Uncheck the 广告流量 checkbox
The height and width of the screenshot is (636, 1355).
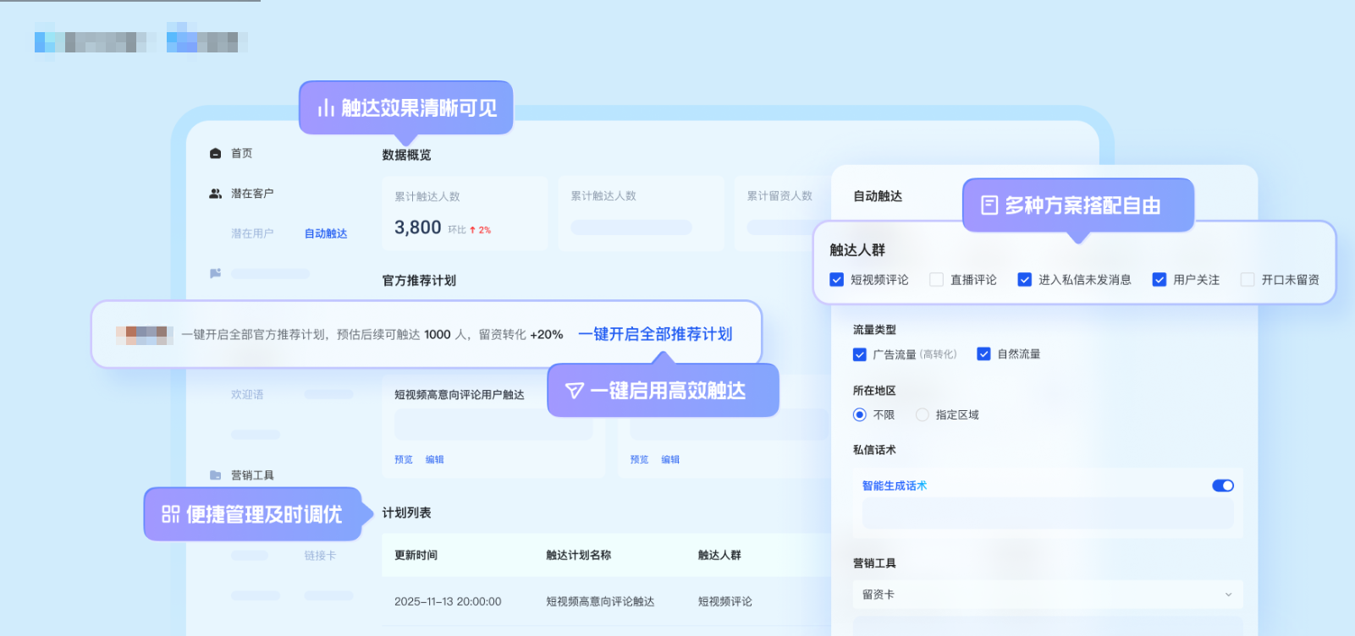coord(859,354)
